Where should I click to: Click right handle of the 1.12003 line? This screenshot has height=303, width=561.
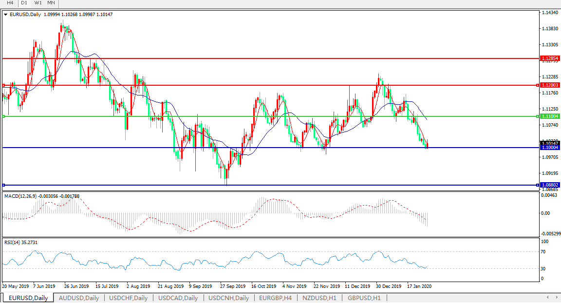click(x=538, y=85)
